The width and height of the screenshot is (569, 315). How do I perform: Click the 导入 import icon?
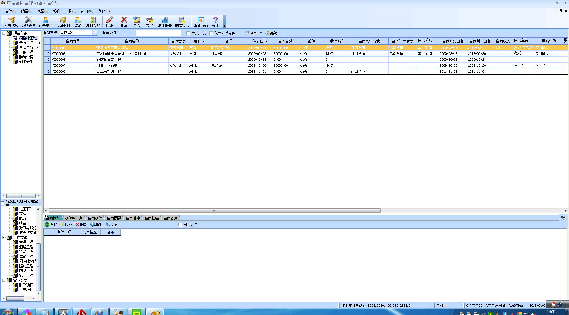[137, 22]
